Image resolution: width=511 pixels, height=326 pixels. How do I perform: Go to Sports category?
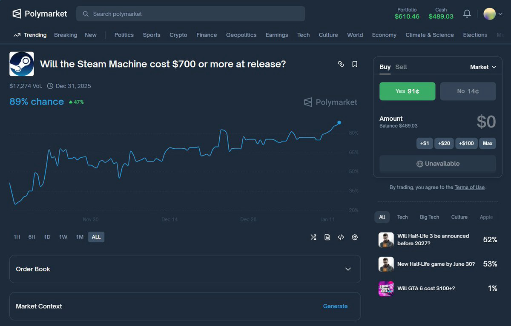[x=152, y=35]
